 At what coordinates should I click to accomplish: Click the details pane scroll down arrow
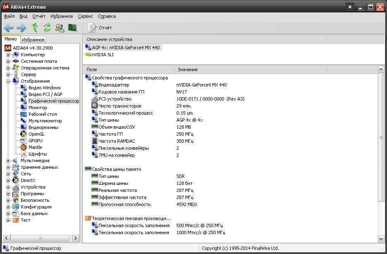(381, 239)
